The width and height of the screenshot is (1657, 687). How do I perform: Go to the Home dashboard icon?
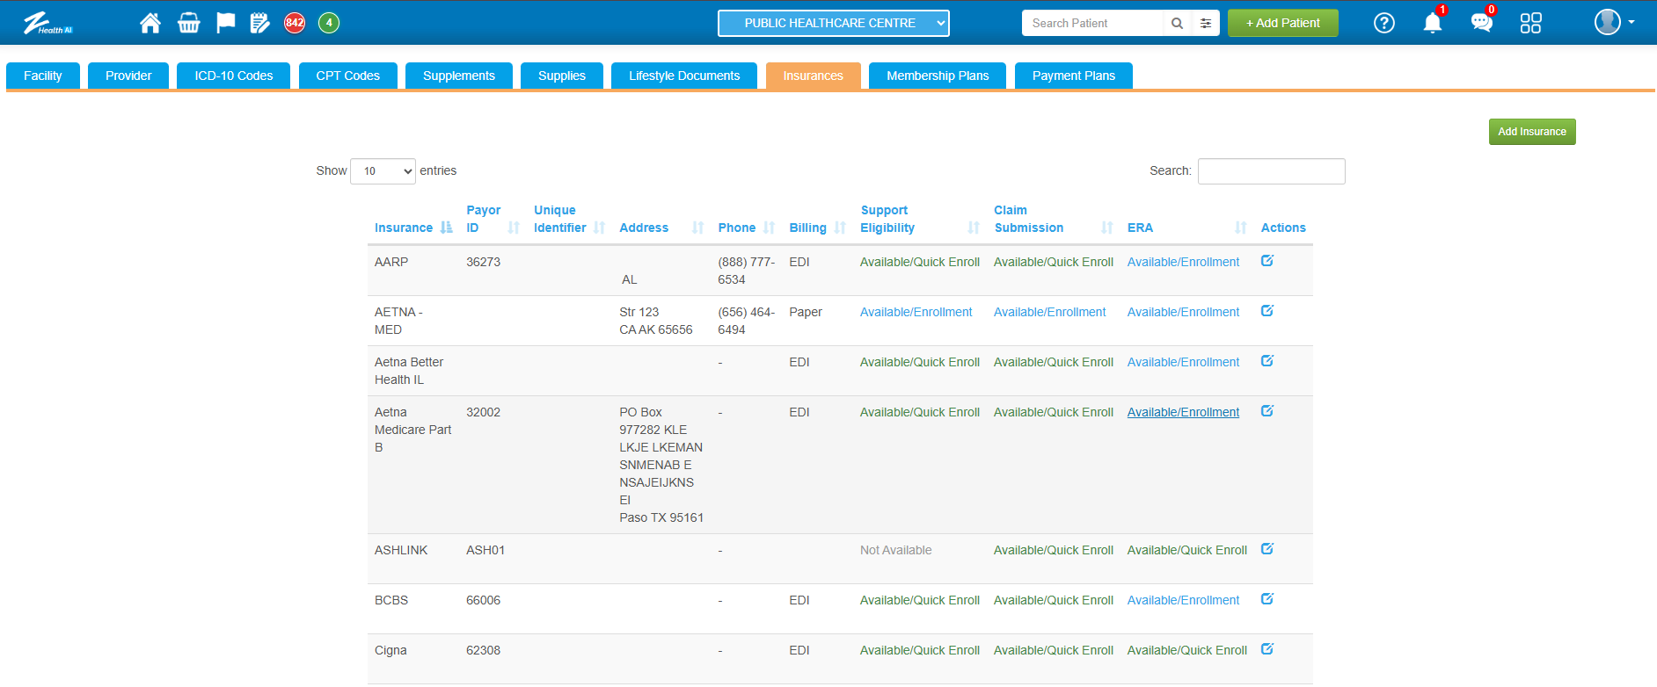point(150,23)
